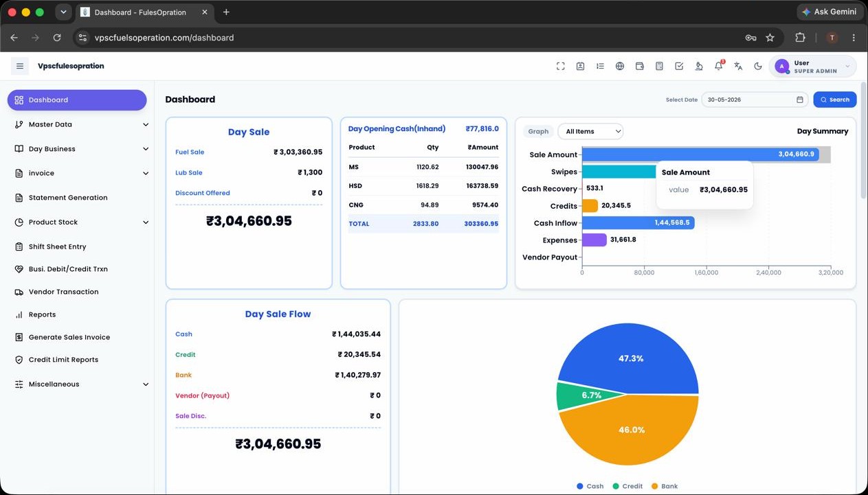Click the HSD product row
The width and height of the screenshot is (868, 495).
(423, 186)
